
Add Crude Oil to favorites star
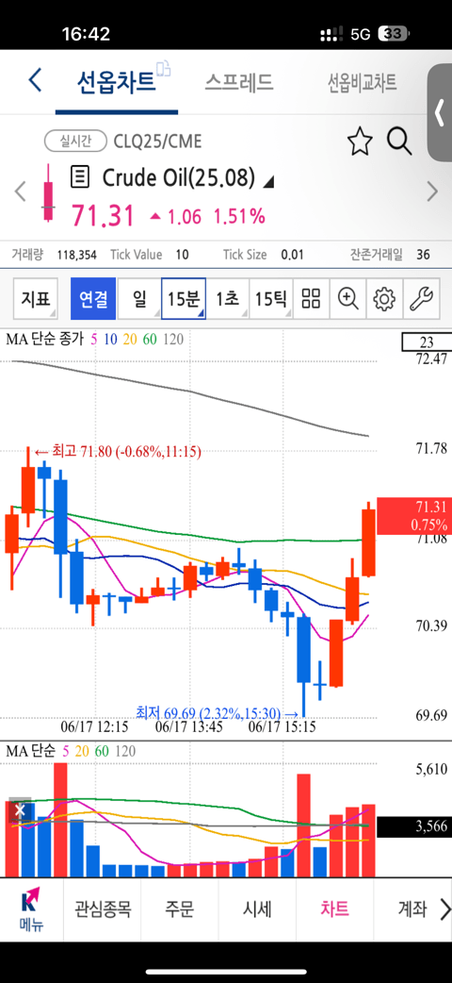point(360,142)
